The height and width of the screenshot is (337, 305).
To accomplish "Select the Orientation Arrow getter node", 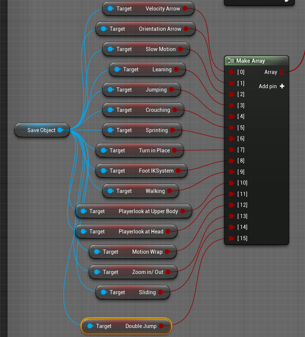I will 145,29.
